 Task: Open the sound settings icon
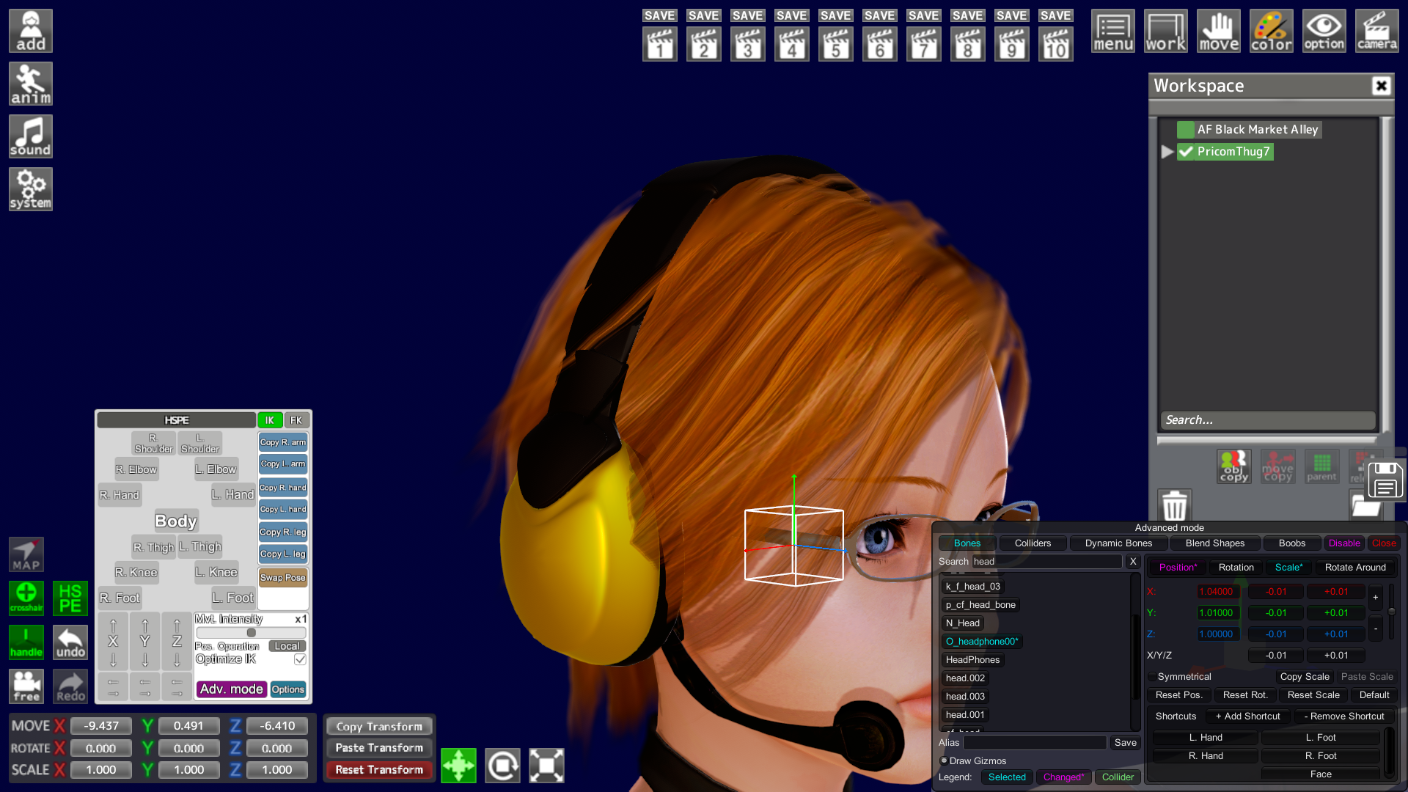coord(30,136)
